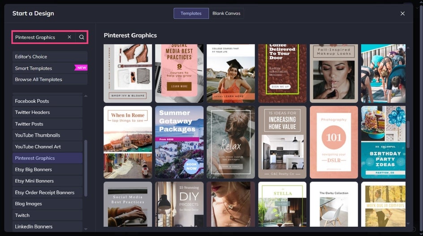Select Facebook Posts category
The height and width of the screenshot is (236, 423).
[47, 101]
